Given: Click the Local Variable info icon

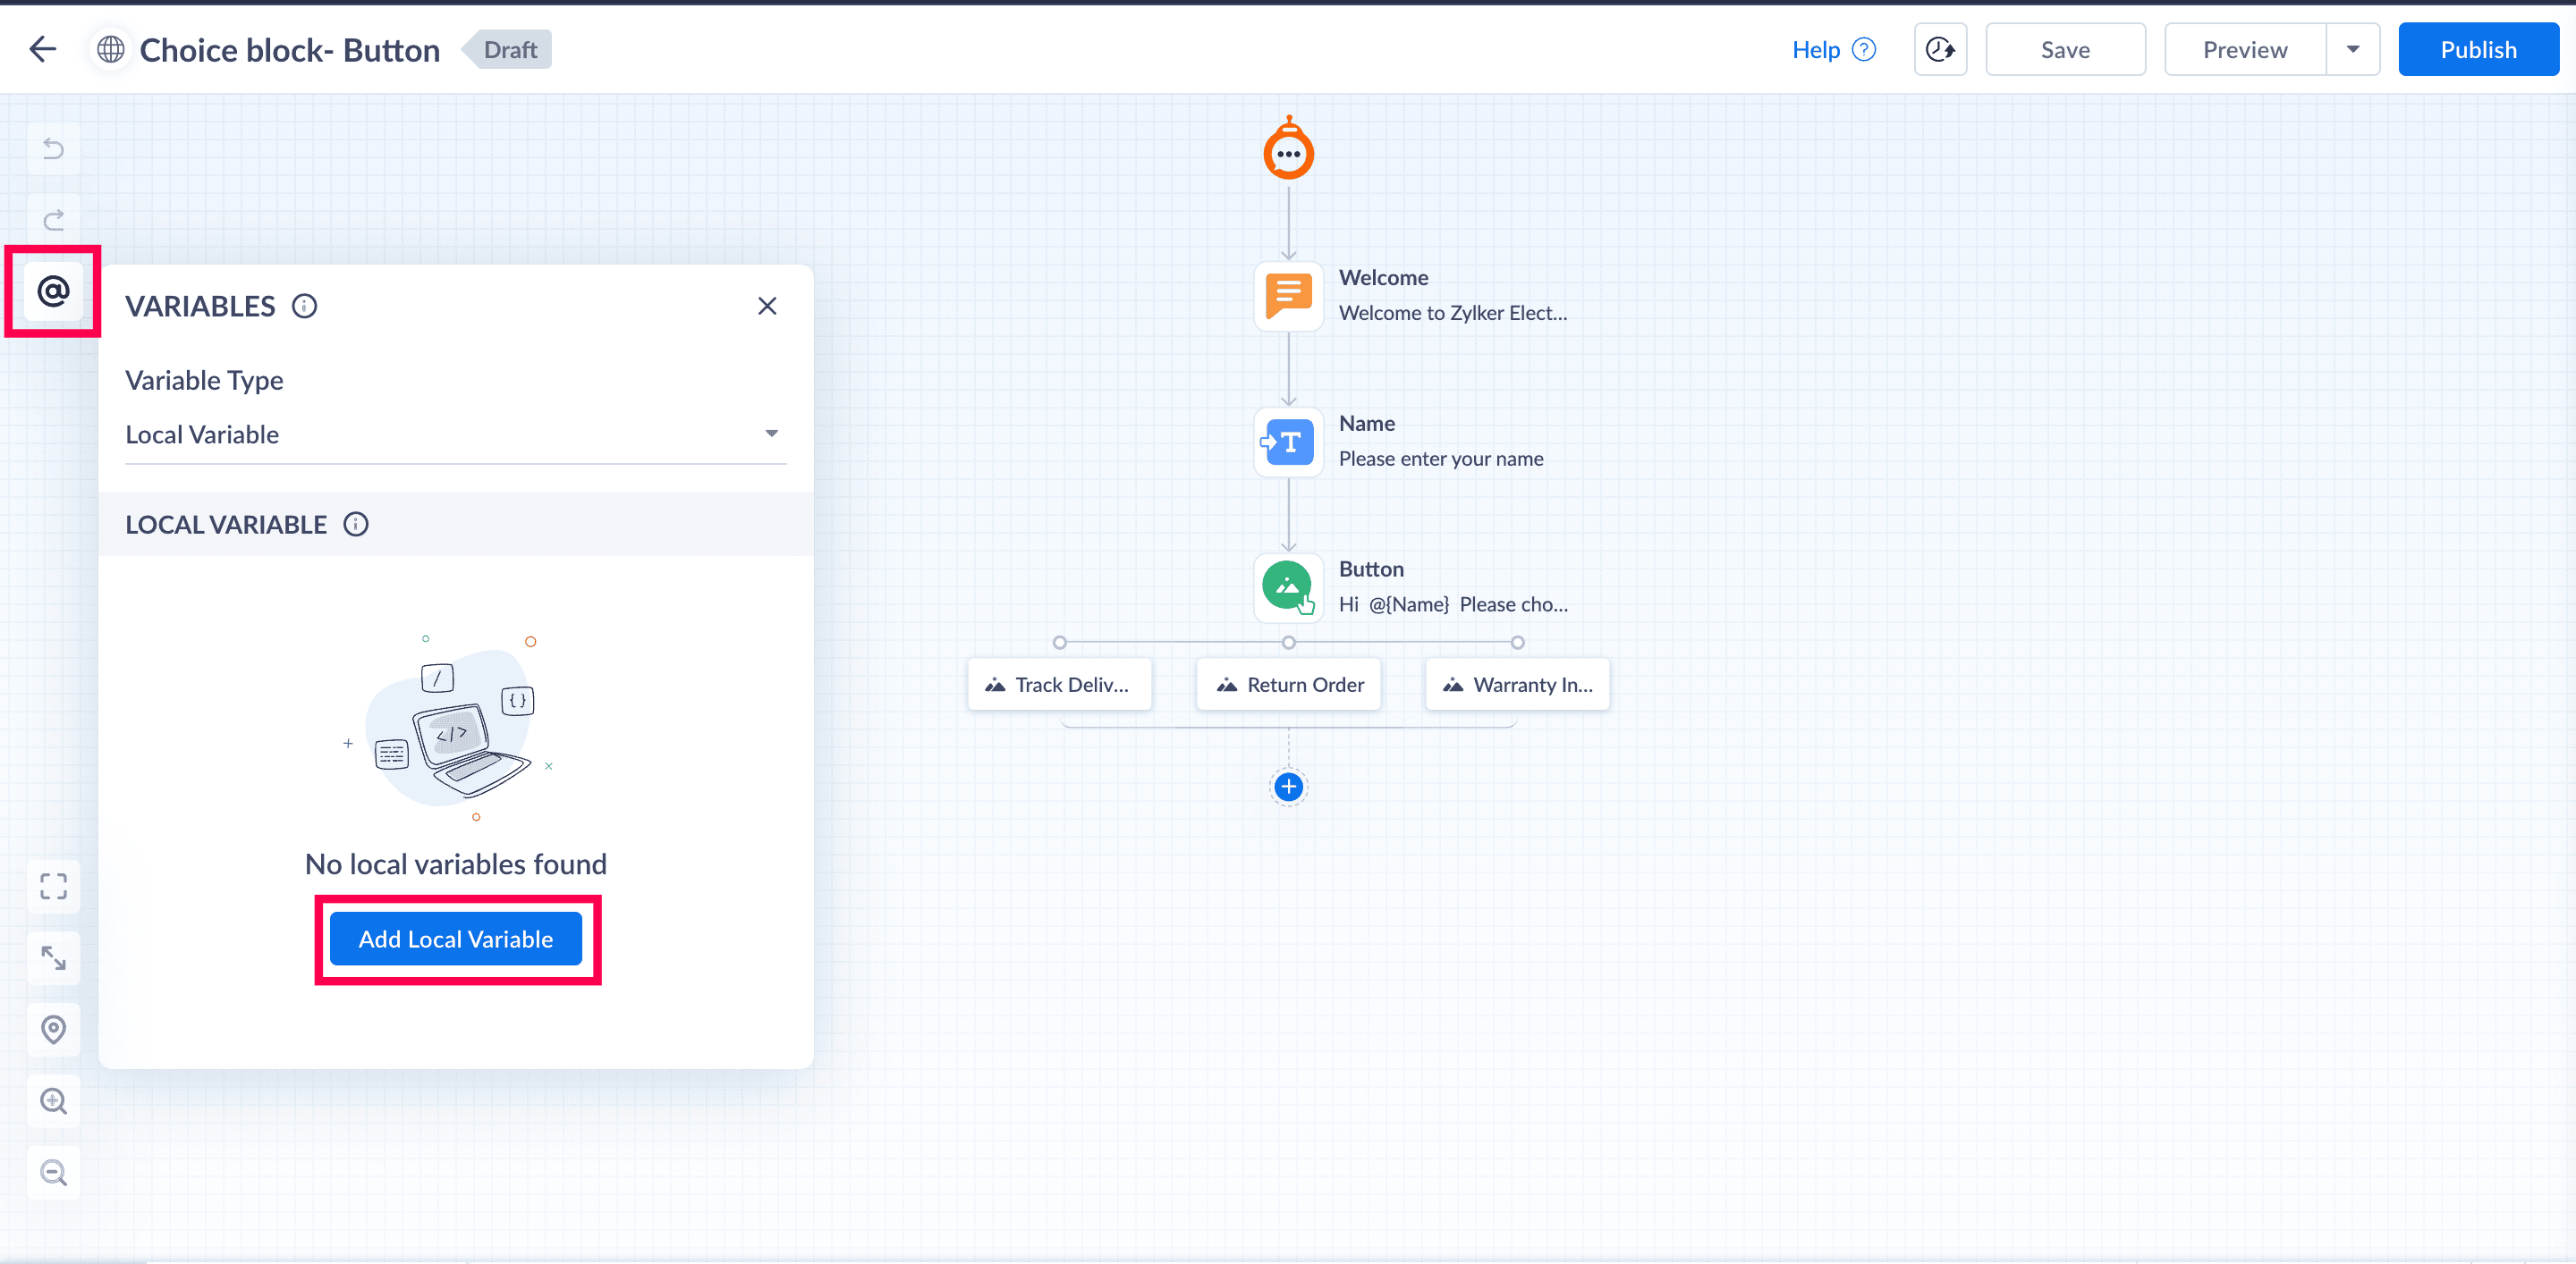Looking at the screenshot, I should 356,525.
